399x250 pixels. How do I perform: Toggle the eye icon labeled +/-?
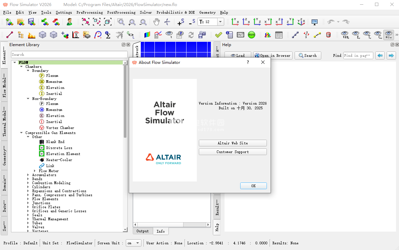[388, 35]
